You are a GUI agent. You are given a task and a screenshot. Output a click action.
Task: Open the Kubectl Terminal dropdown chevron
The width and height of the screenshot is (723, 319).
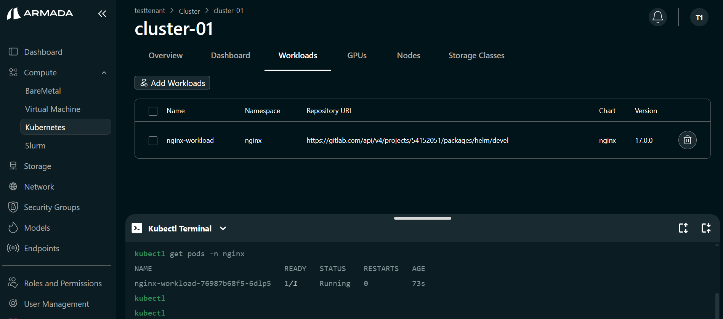tap(223, 228)
